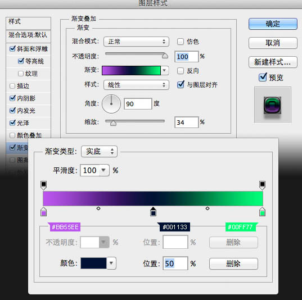Open disabled 不透明度 stop dropdown arrow
This screenshot has height=300, width=302.
click(x=104, y=242)
